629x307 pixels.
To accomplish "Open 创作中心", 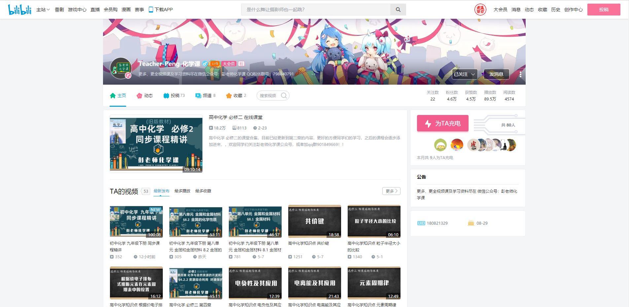I will [x=573, y=10].
